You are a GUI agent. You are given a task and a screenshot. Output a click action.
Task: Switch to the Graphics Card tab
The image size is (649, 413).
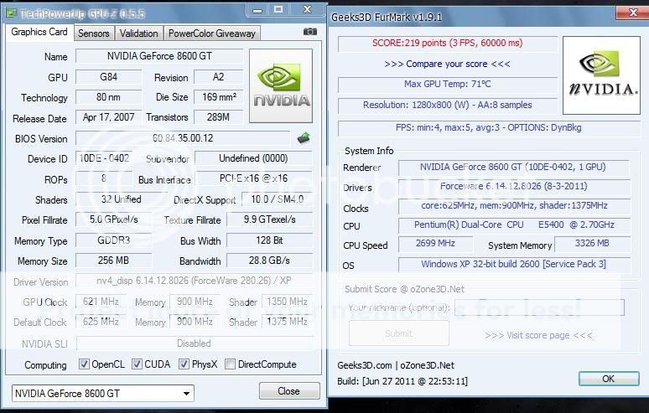tap(39, 32)
